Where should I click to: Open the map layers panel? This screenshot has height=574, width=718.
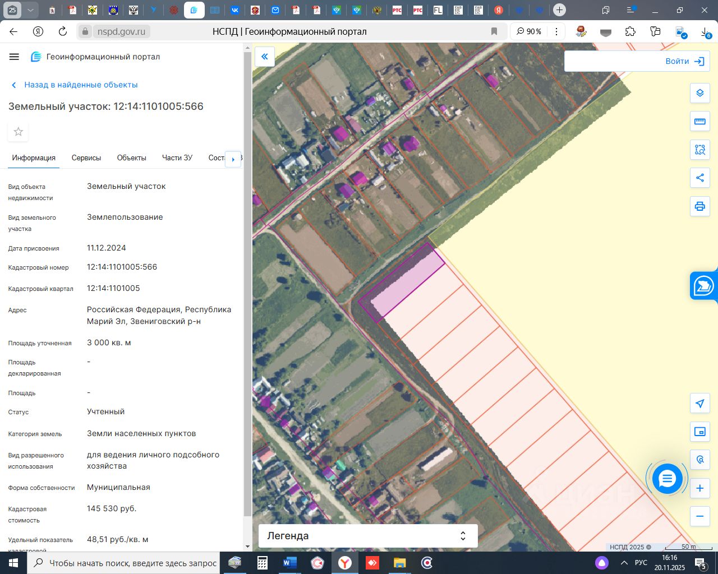coord(699,93)
